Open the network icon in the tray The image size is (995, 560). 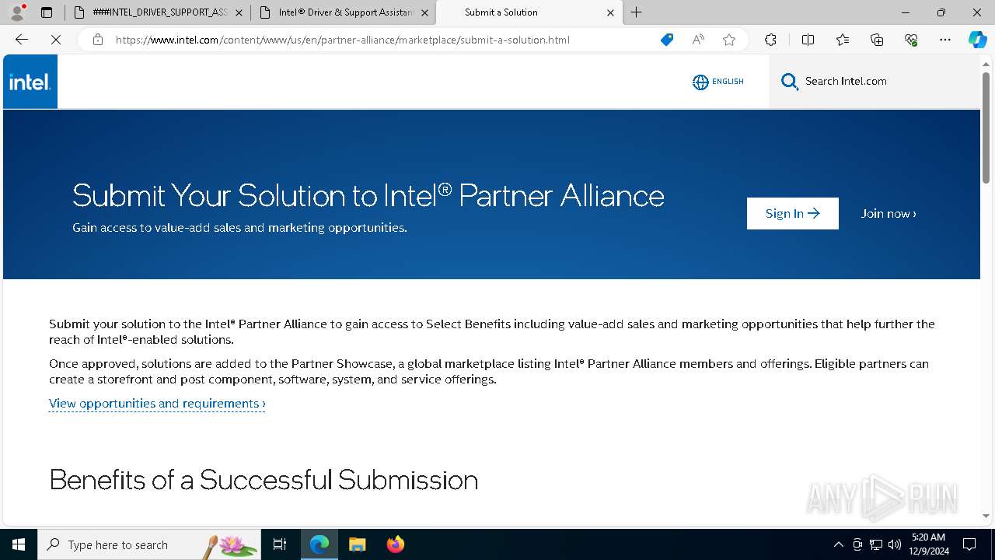pos(876,544)
